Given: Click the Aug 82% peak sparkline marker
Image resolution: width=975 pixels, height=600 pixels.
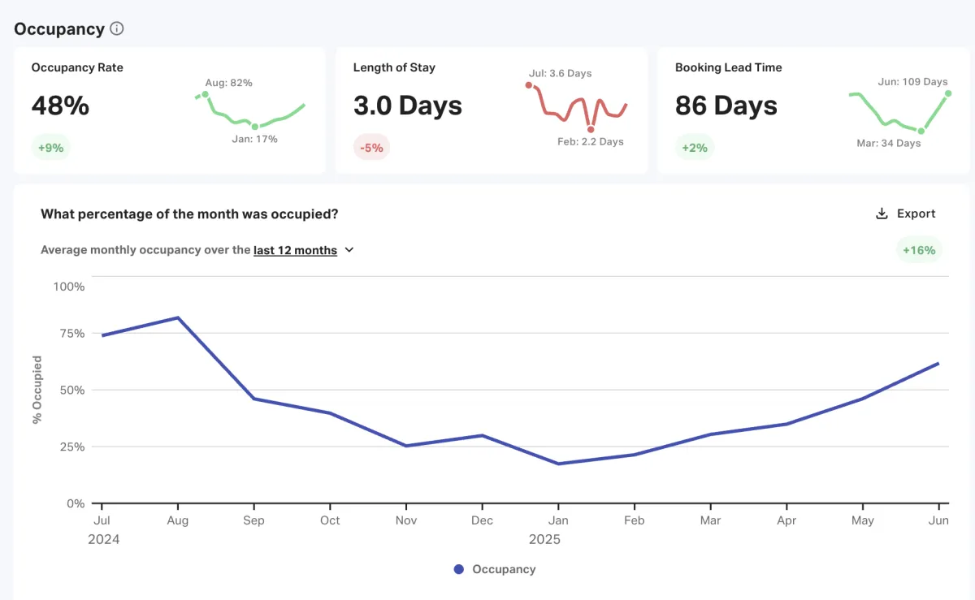Looking at the screenshot, I should click(x=206, y=94).
